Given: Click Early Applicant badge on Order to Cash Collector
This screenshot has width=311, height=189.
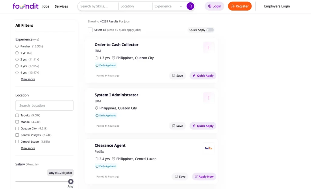Looking at the screenshot, I should click(106, 65).
